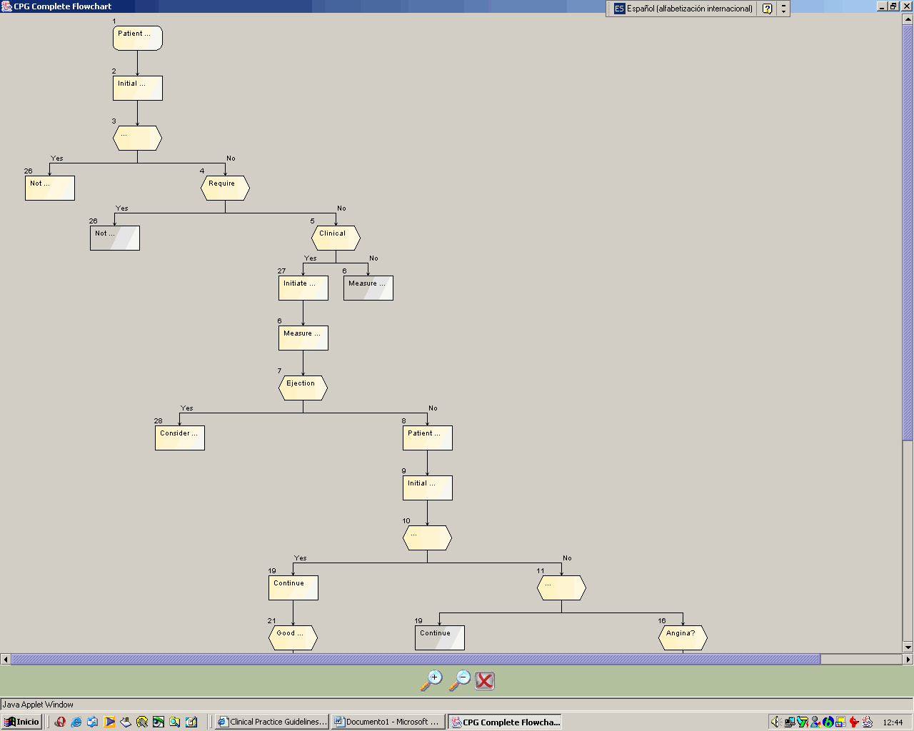Select the Angina? decision node

pyautogui.click(x=683, y=637)
